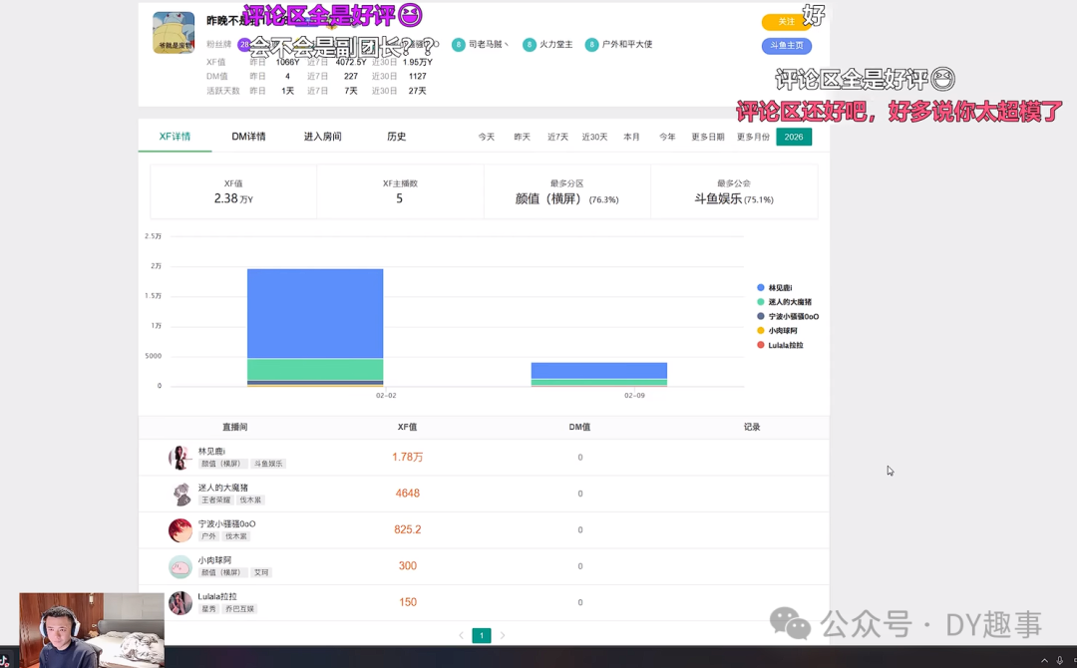This screenshot has width=1077, height=668.
Task: Open the 更多月份 month picker
Action: pyautogui.click(x=753, y=138)
